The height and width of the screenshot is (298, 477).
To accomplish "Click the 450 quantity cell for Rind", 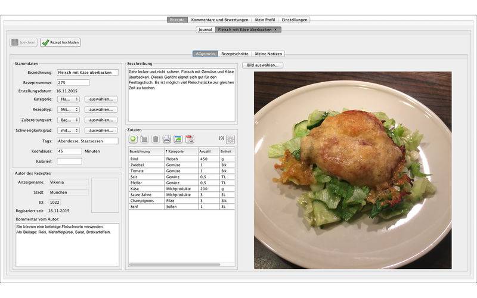I will 209,159.
